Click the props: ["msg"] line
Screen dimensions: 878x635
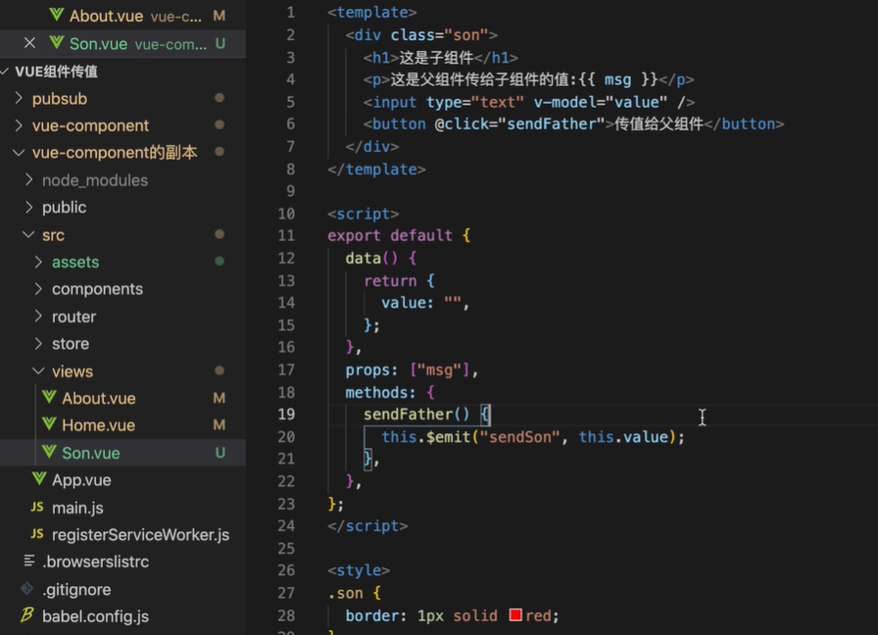412,370
